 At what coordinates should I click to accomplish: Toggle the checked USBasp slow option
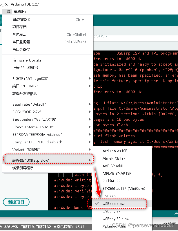pos(122,204)
